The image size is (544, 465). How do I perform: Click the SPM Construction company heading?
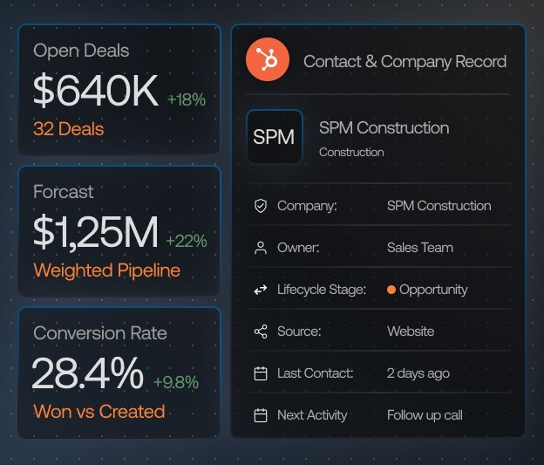point(384,127)
